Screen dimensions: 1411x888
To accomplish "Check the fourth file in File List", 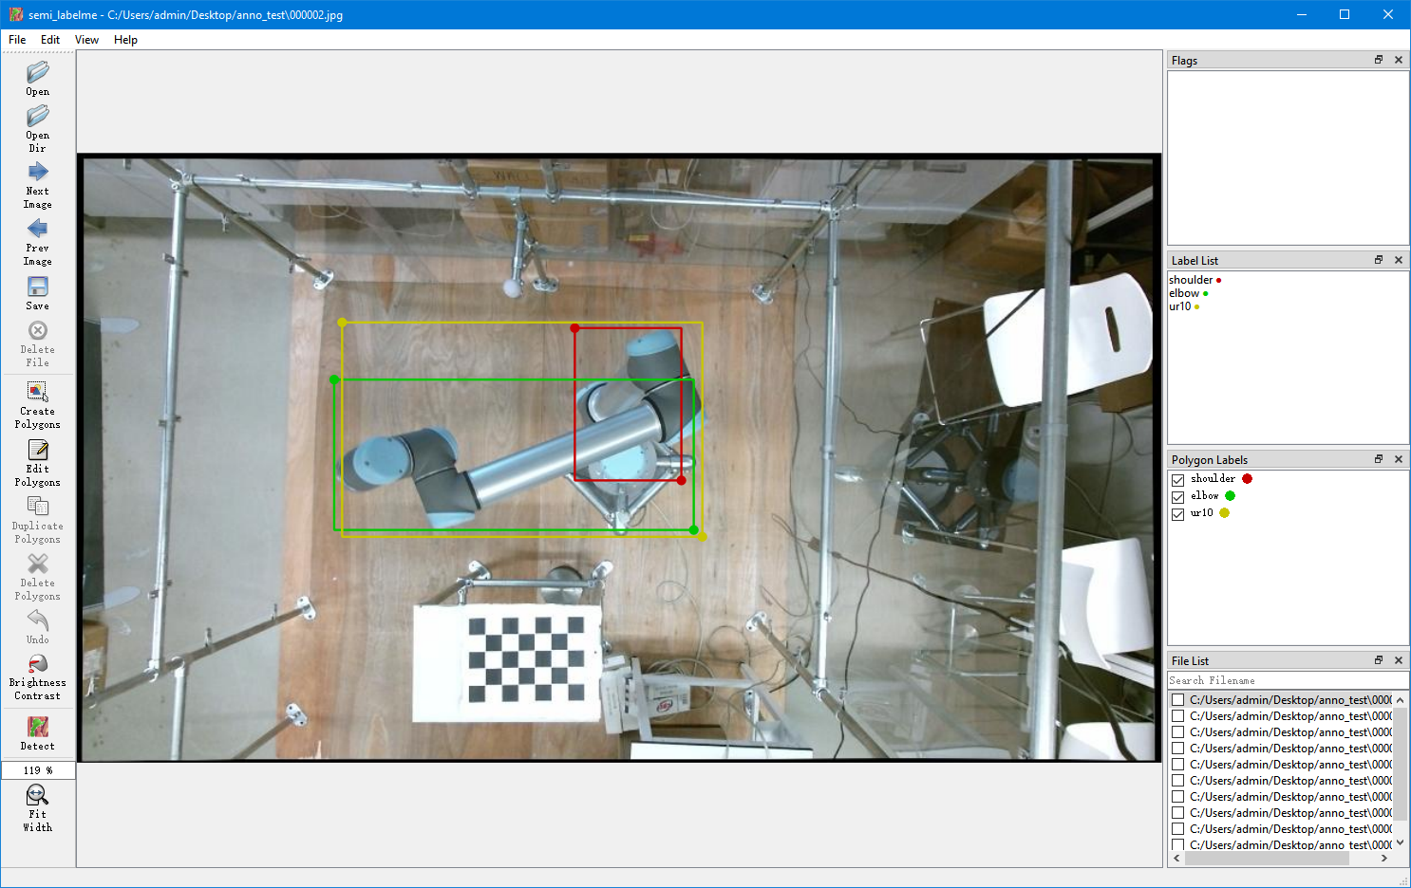I will click(1178, 749).
